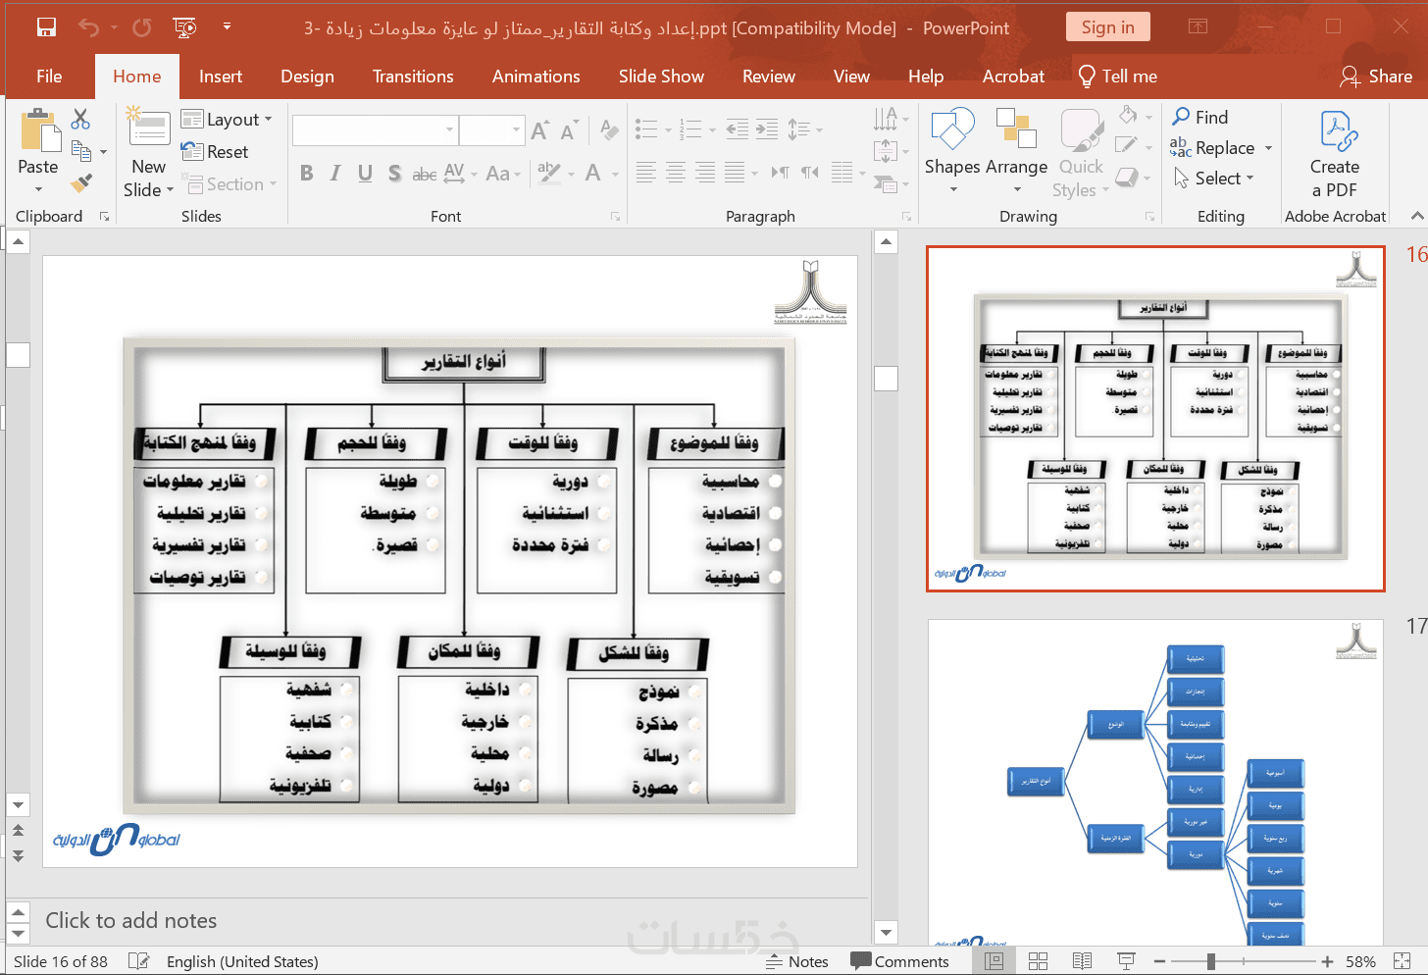Open the Arrange objects menu
This screenshot has width=1428, height=975.
click(x=1017, y=149)
